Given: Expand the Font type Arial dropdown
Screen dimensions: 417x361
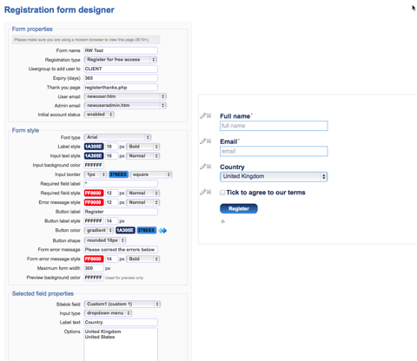Looking at the screenshot, I should [x=117, y=137].
